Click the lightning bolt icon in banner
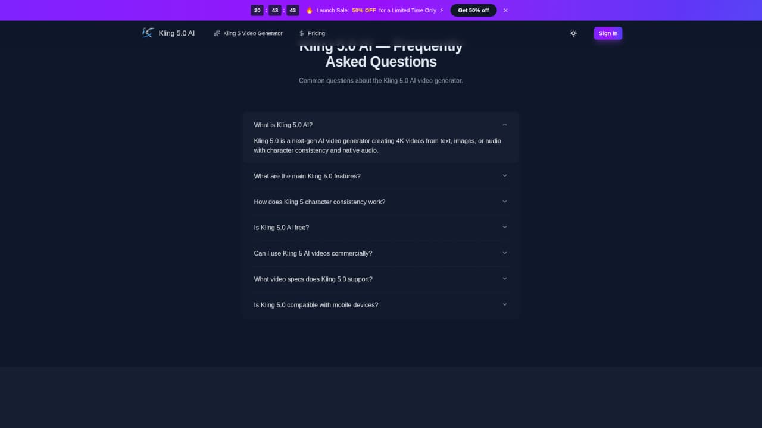 442,10
